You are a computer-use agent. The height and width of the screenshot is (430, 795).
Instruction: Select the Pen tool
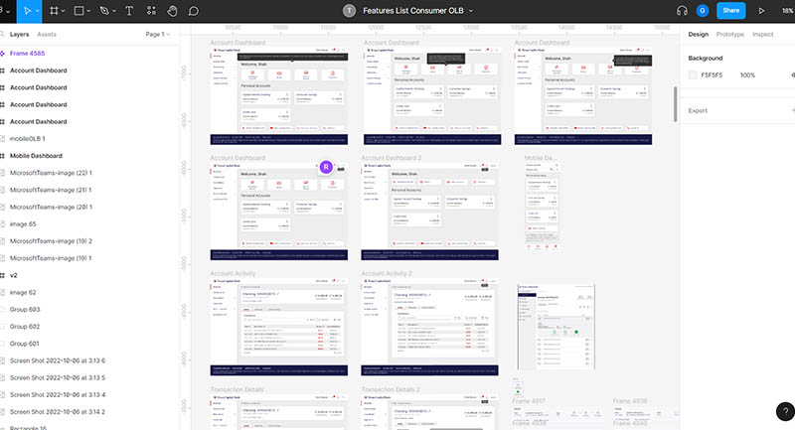click(x=105, y=11)
